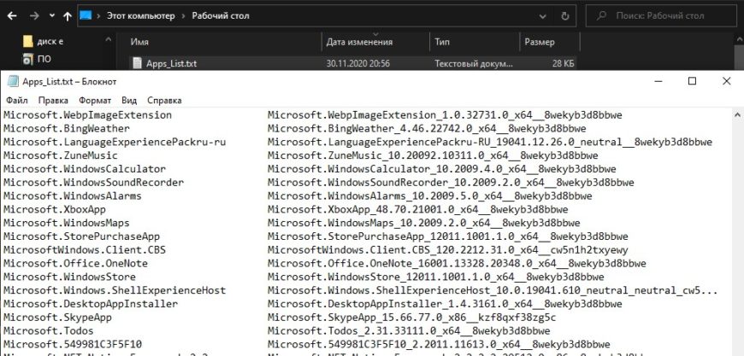
Task: Click 'Microsoft.DesktopAppInstaller' in left column
Action: click(91, 303)
